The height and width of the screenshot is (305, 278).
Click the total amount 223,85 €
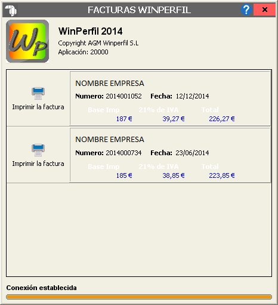[x=222, y=175]
